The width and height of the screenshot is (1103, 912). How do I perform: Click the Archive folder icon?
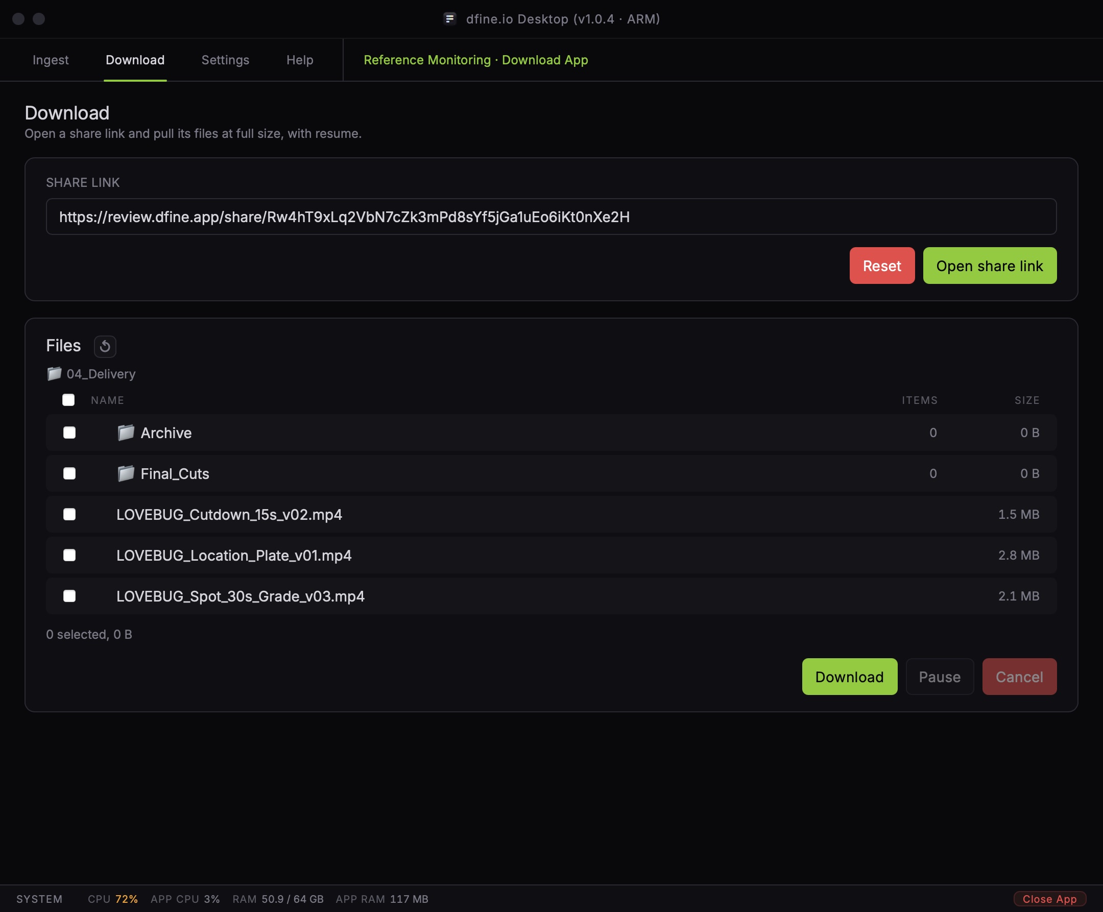pyautogui.click(x=126, y=433)
